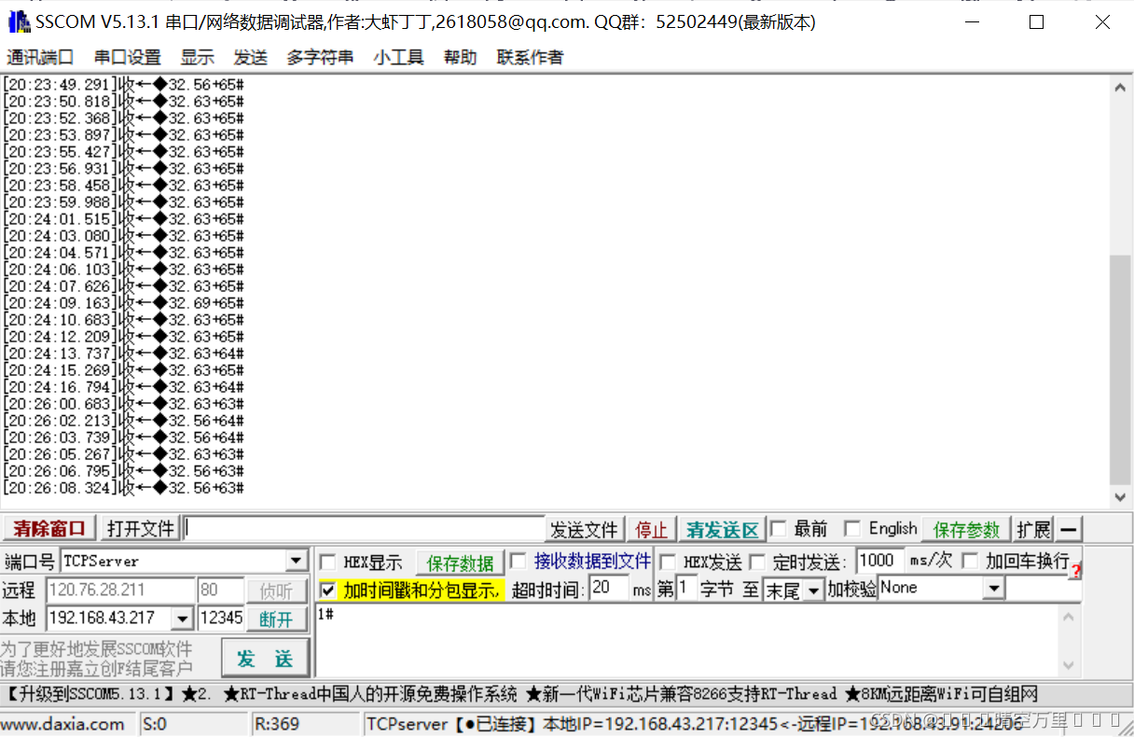The image size is (1134, 737).
Task: Click send area scrollbar up arrow
Action: (1069, 617)
